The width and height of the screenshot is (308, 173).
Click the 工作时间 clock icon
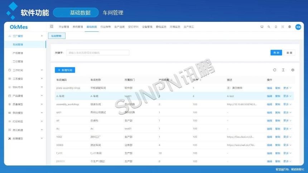click(9, 70)
